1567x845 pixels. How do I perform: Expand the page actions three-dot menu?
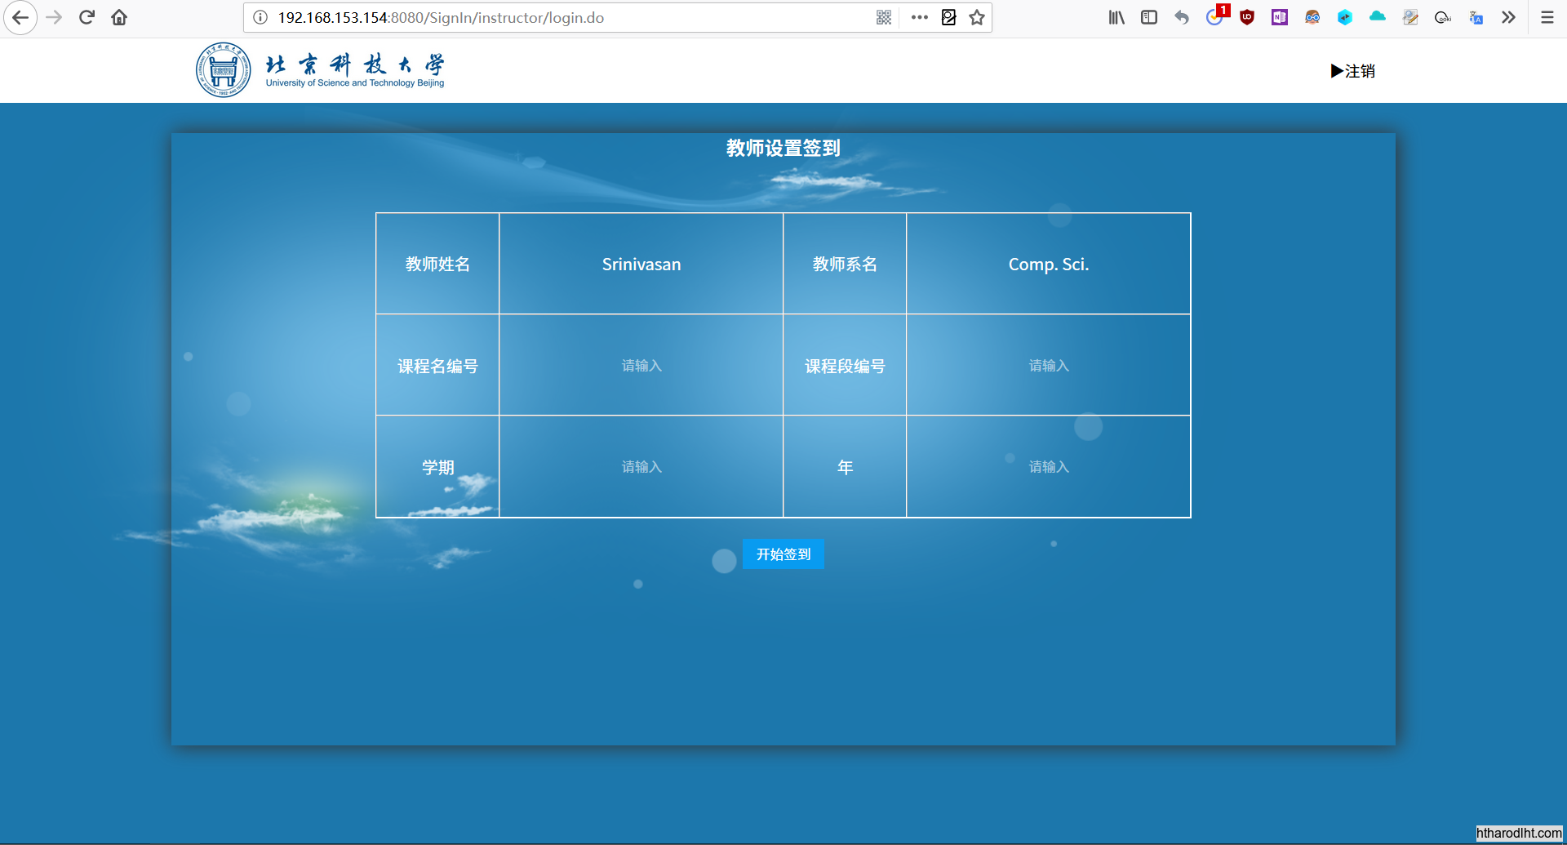pyautogui.click(x=920, y=18)
